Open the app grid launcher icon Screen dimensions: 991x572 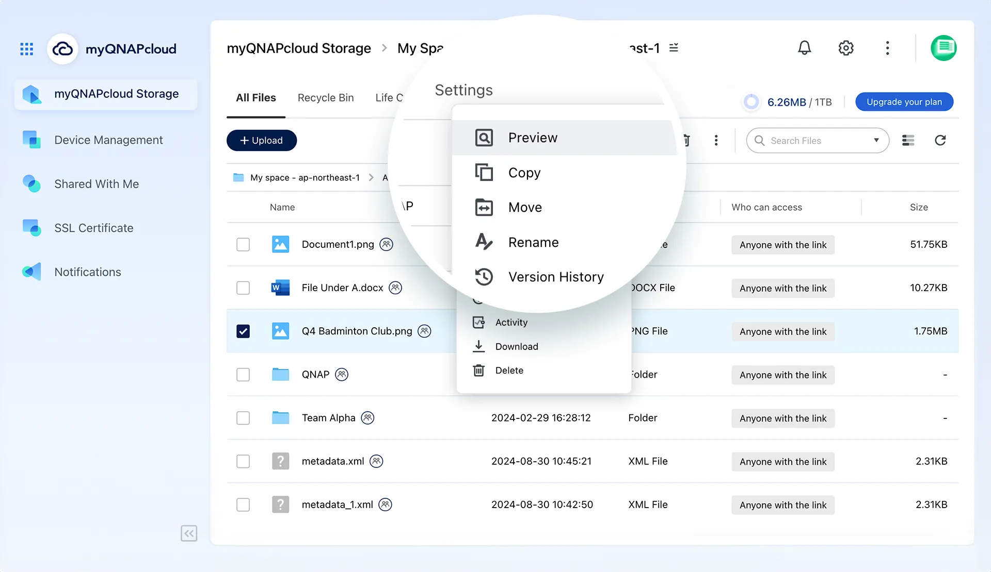point(26,49)
